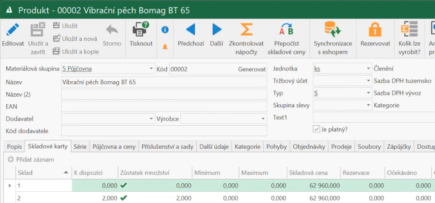Image resolution: width=435 pixels, height=203 pixels.
Task: Click Přepočíst skladové ceny icon
Action: [286, 29]
